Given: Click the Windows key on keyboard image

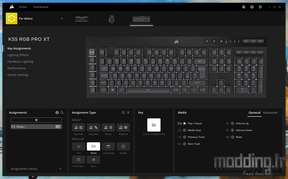Looking at the screenshot, I should tap(112, 90).
